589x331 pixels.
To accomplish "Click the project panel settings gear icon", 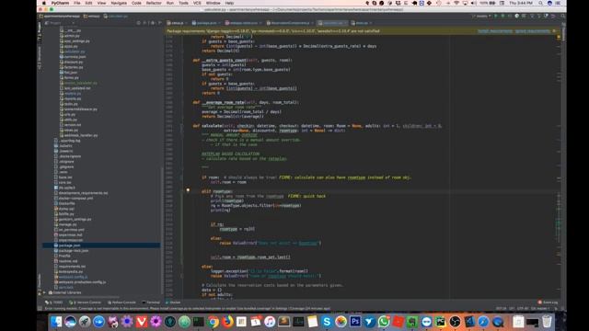I will click(x=153, y=23).
